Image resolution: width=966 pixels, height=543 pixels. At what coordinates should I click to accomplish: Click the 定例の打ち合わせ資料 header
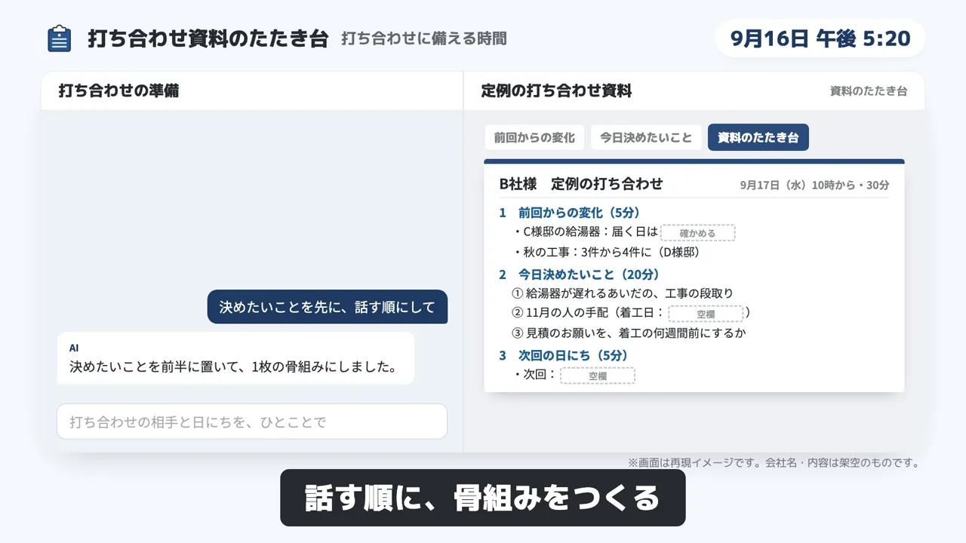pos(556,91)
